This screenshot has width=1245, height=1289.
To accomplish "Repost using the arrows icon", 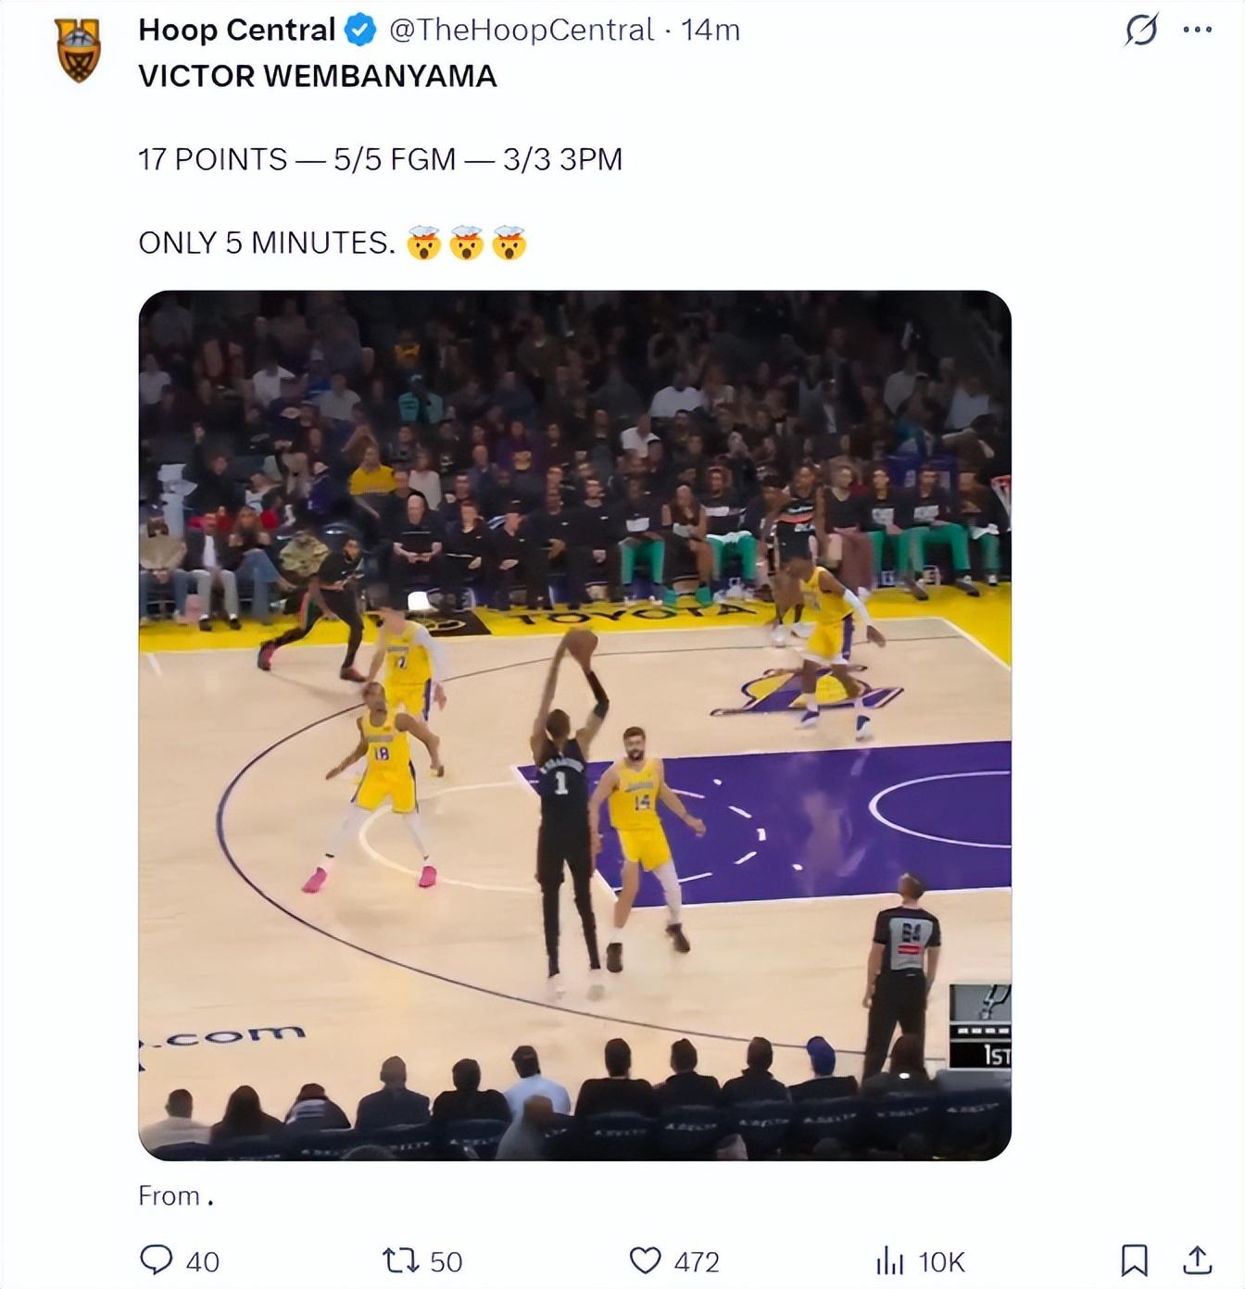I will [x=401, y=1260].
